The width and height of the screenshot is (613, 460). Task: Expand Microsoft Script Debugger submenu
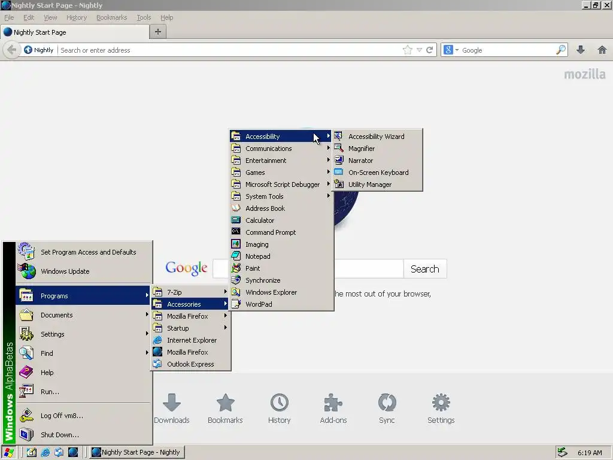point(281,184)
